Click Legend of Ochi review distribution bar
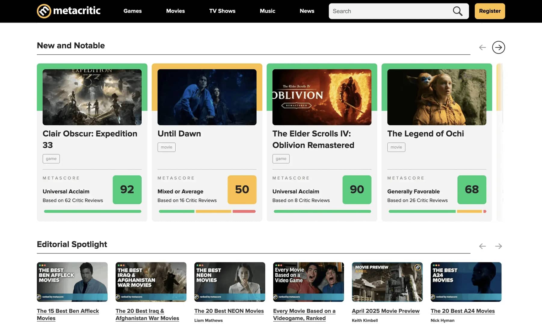Image resolution: width=542 pixels, height=324 pixels. pyautogui.click(x=437, y=211)
